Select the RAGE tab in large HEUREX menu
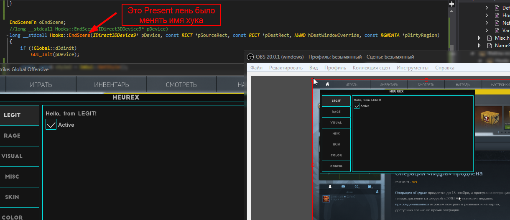 coord(19,136)
